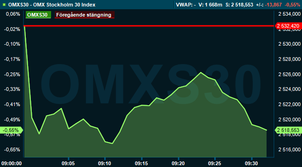Viewport: 302px width, 167px height.
Task: Click the chart low near 09:11
Action: 112,143
